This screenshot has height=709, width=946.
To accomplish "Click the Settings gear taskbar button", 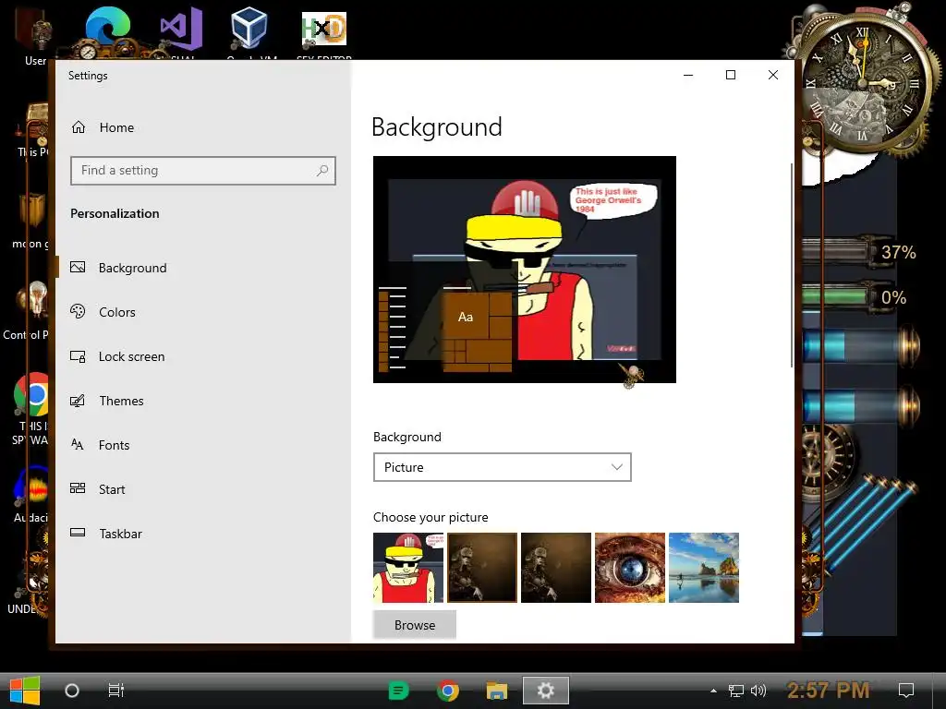I will (x=545, y=691).
